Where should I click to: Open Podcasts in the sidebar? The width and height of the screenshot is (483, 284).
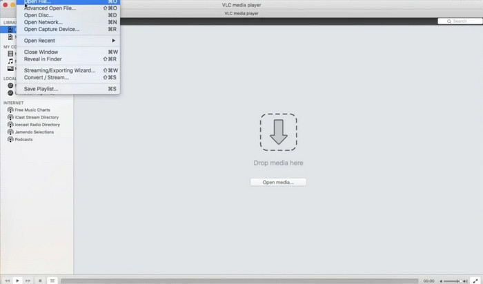(23, 139)
